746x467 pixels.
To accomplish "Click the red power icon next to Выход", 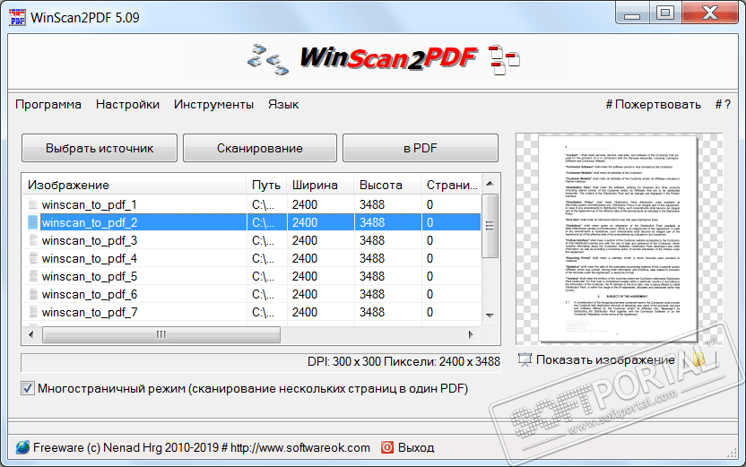I will (387, 447).
